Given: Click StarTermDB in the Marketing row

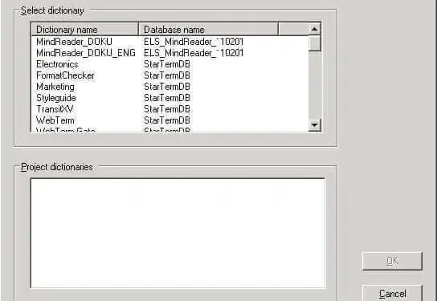Looking at the screenshot, I should (167, 87).
